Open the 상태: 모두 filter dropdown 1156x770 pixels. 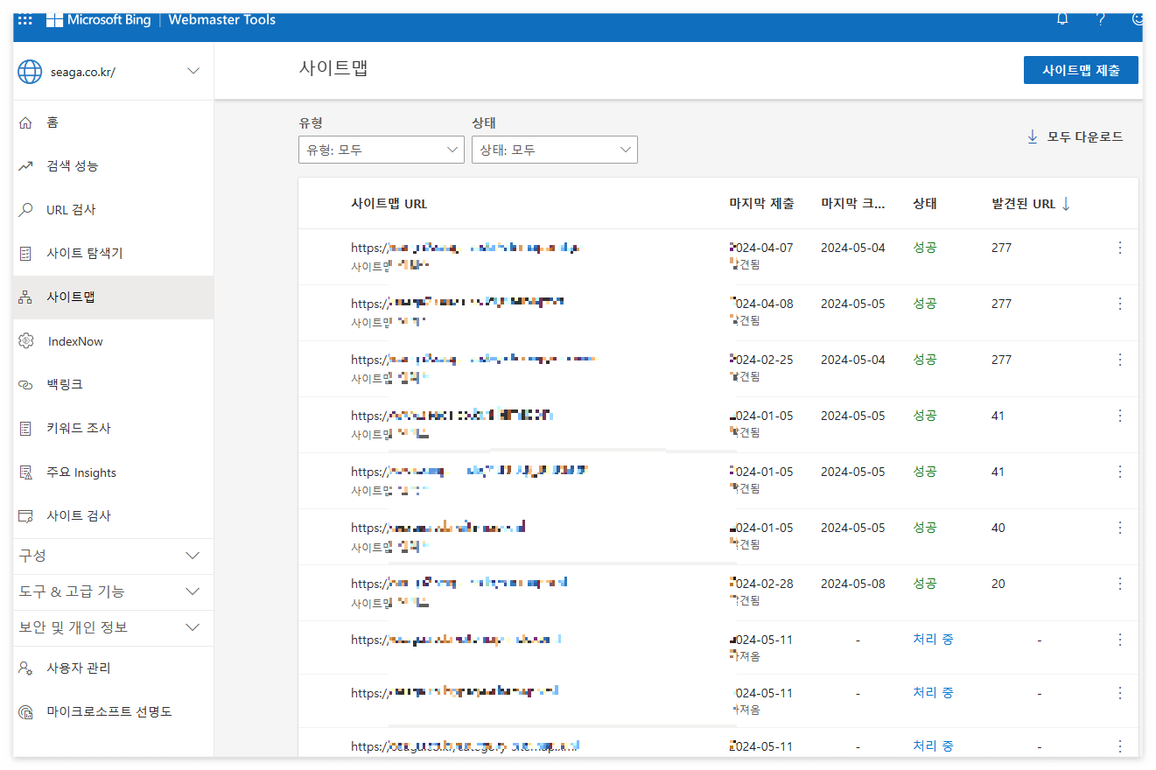[x=554, y=150]
